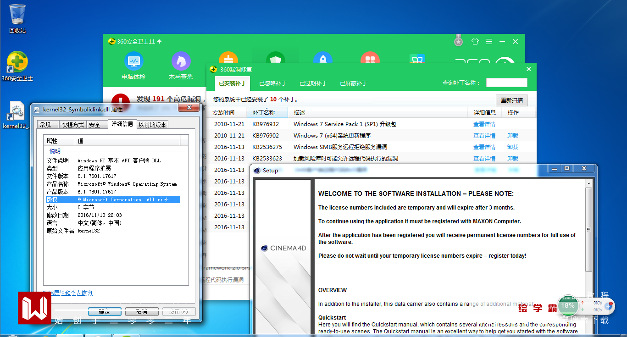
Task: Switch to the 已过期补丁 tab
Action: (313, 83)
